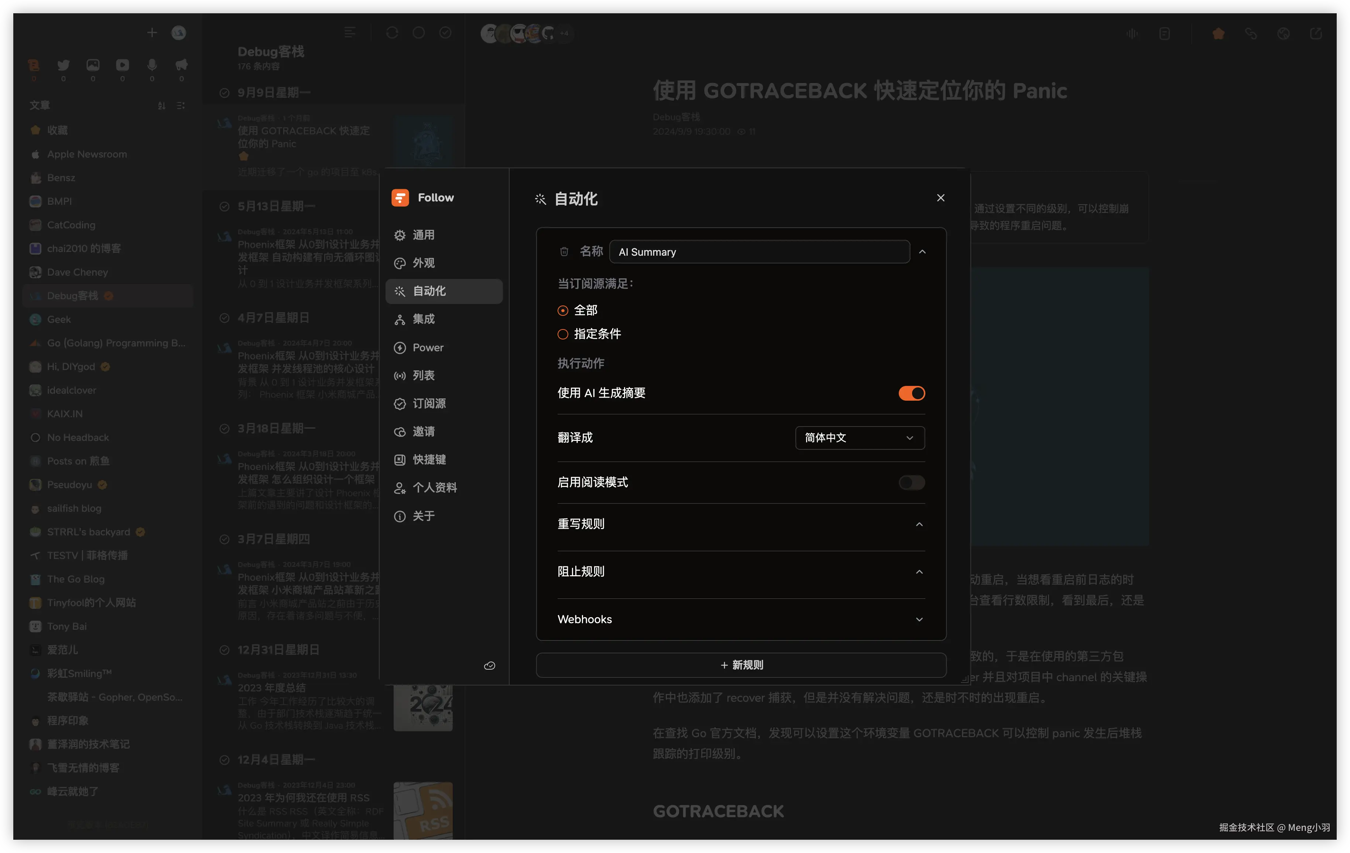Open the reader avatars group in article header
1350x853 pixels.
(x=527, y=34)
